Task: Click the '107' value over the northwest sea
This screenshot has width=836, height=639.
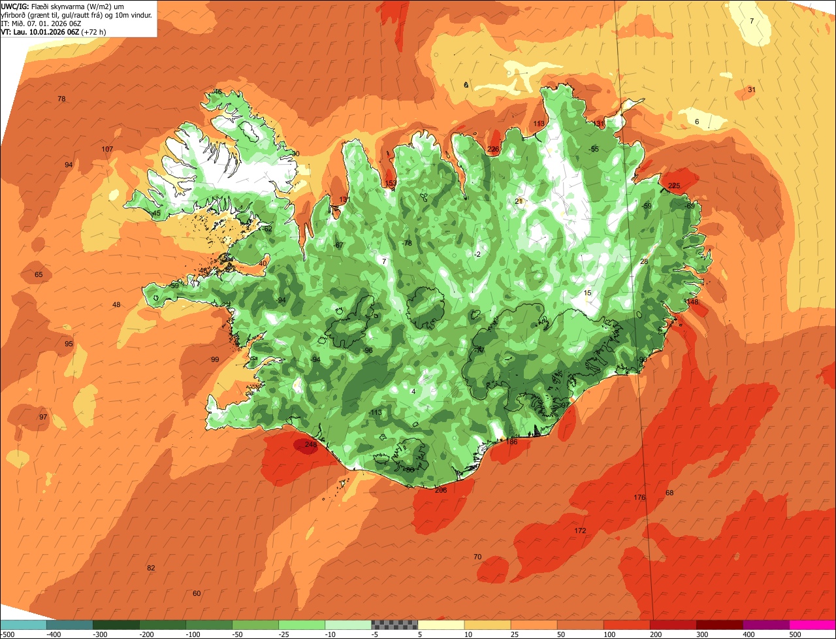Action: pyautogui.click(x=107, y=150)
